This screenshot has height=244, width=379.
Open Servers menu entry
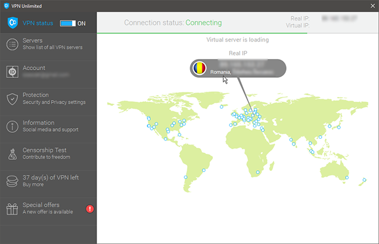[x=49, y=47]
